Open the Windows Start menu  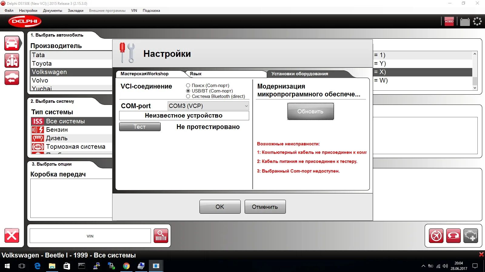pos(7,266)
